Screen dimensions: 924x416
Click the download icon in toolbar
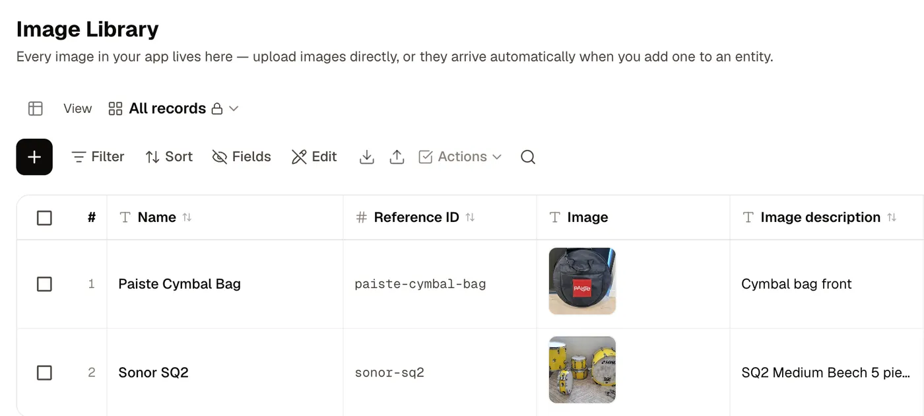coord(367,156)
